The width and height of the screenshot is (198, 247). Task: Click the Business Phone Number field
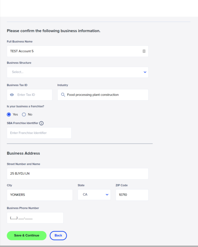click(35, 218)
